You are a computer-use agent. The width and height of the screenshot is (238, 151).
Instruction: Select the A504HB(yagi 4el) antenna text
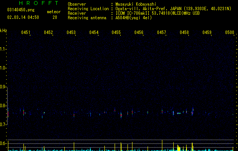[x=134, y=18]
